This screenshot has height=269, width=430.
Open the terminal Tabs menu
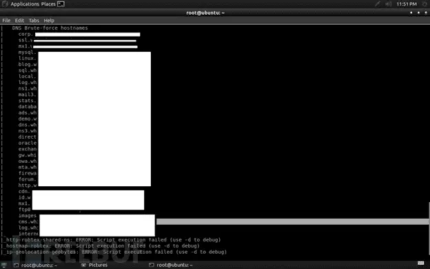point(34,21)
